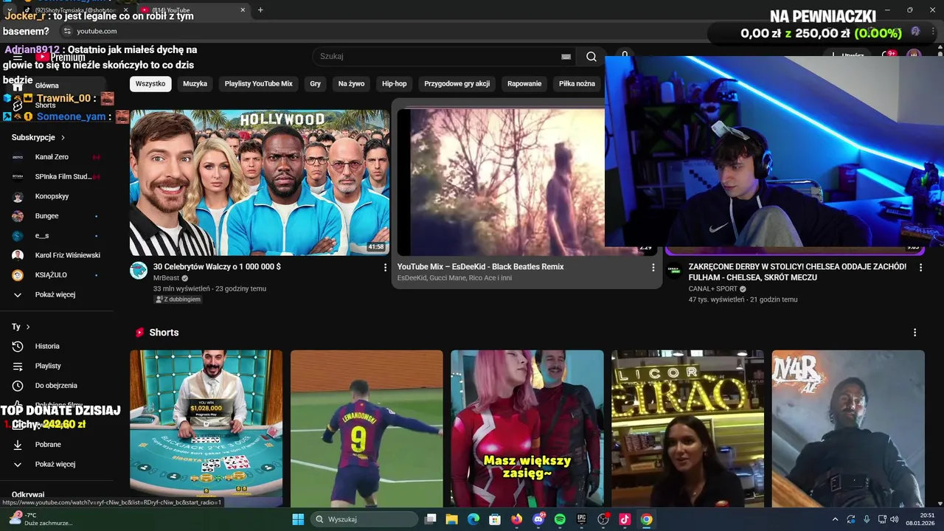Select Playlisty YouTube Mix chip
944x531 pixels.
coord(259,84)
